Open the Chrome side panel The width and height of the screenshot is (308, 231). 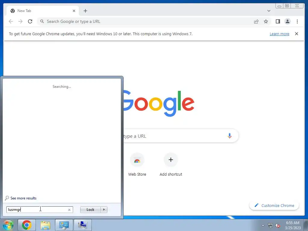278,21
